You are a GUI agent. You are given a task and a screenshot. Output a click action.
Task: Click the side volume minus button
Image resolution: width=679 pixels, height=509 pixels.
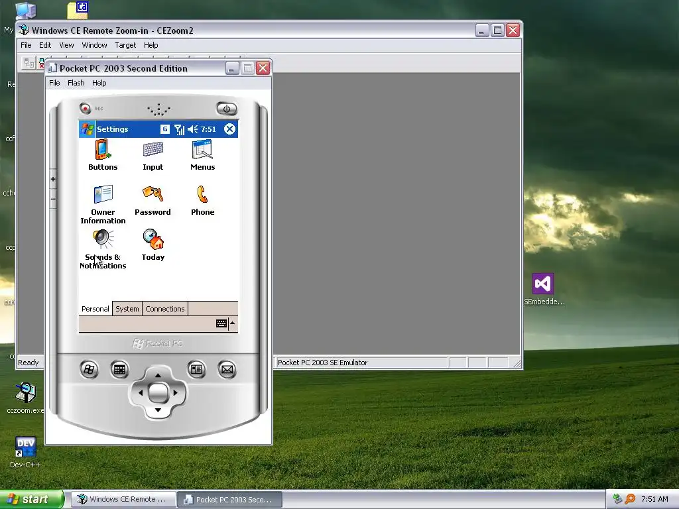pyautogui.click(x=53, y=199)
